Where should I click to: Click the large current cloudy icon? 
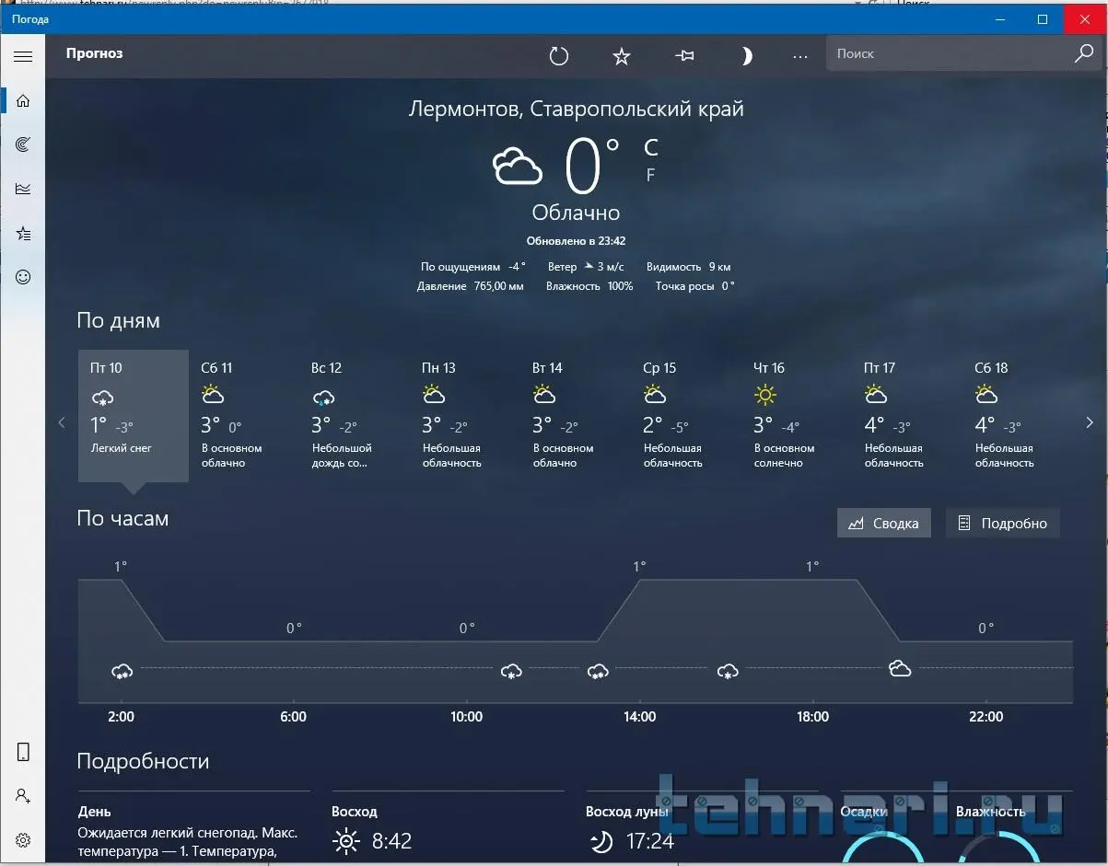point(517,166)
